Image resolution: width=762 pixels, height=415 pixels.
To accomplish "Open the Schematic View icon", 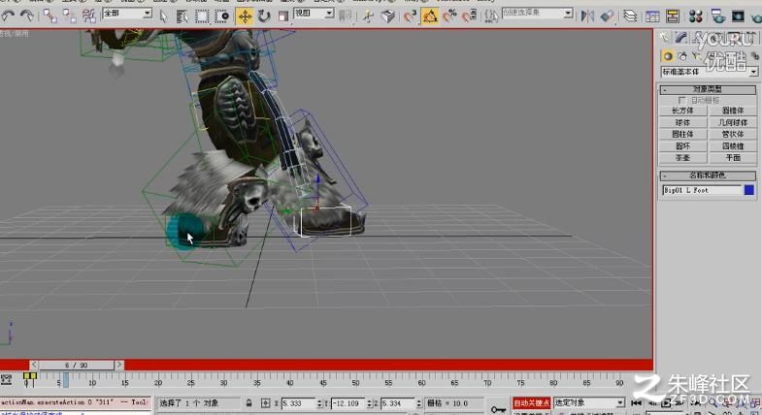I will tap(673, 16).
